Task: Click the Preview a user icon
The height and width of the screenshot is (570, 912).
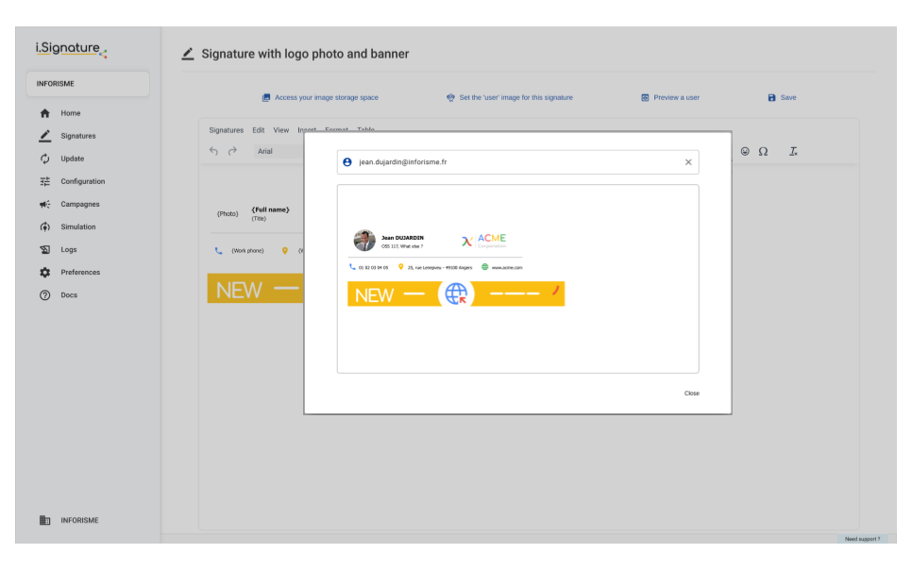Action: pyautogui.click(x=645, y=98)
